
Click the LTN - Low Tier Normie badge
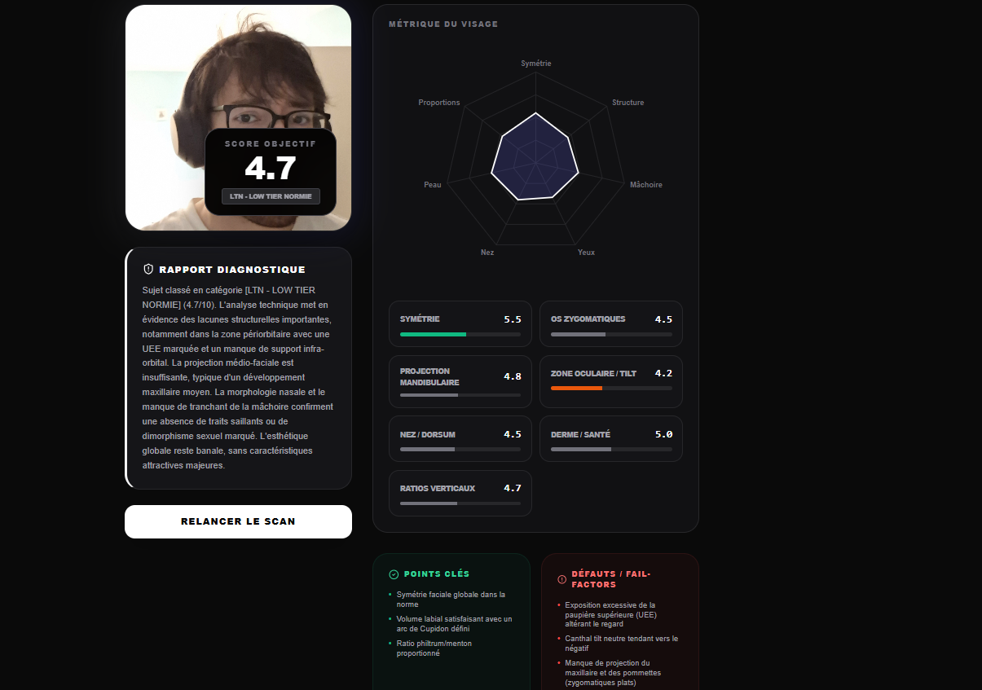click(271, 196)
